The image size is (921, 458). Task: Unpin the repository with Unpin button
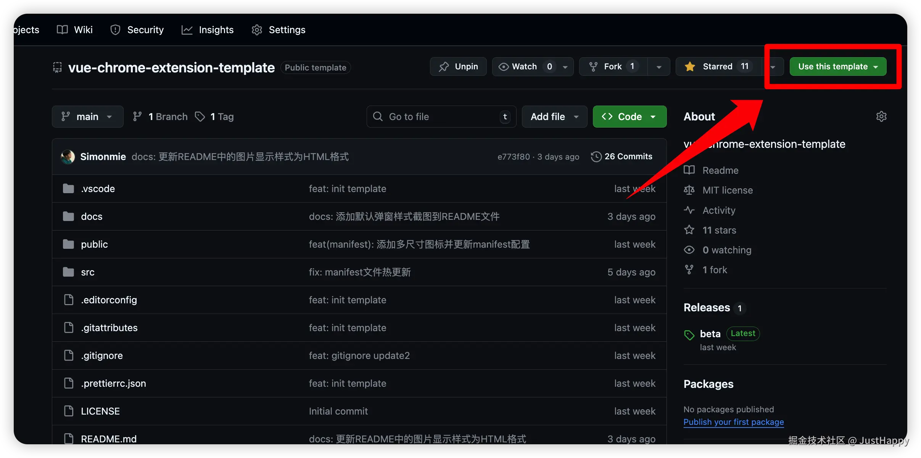pyautogui.click(x=458, y=67)
